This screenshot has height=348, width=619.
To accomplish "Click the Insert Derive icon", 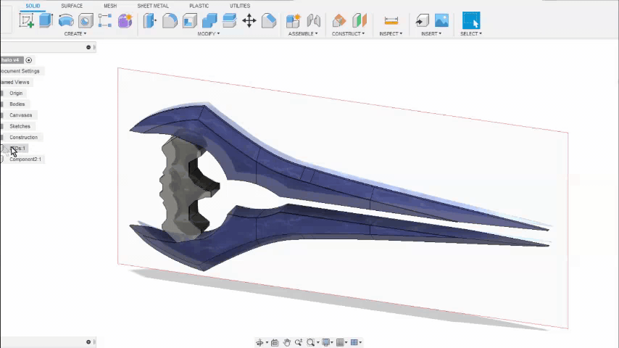I will 422,20.
